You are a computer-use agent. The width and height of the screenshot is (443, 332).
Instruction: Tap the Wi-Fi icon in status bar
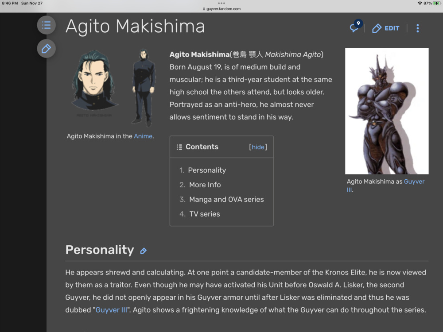pyautogui.click(x=420, y=3)
